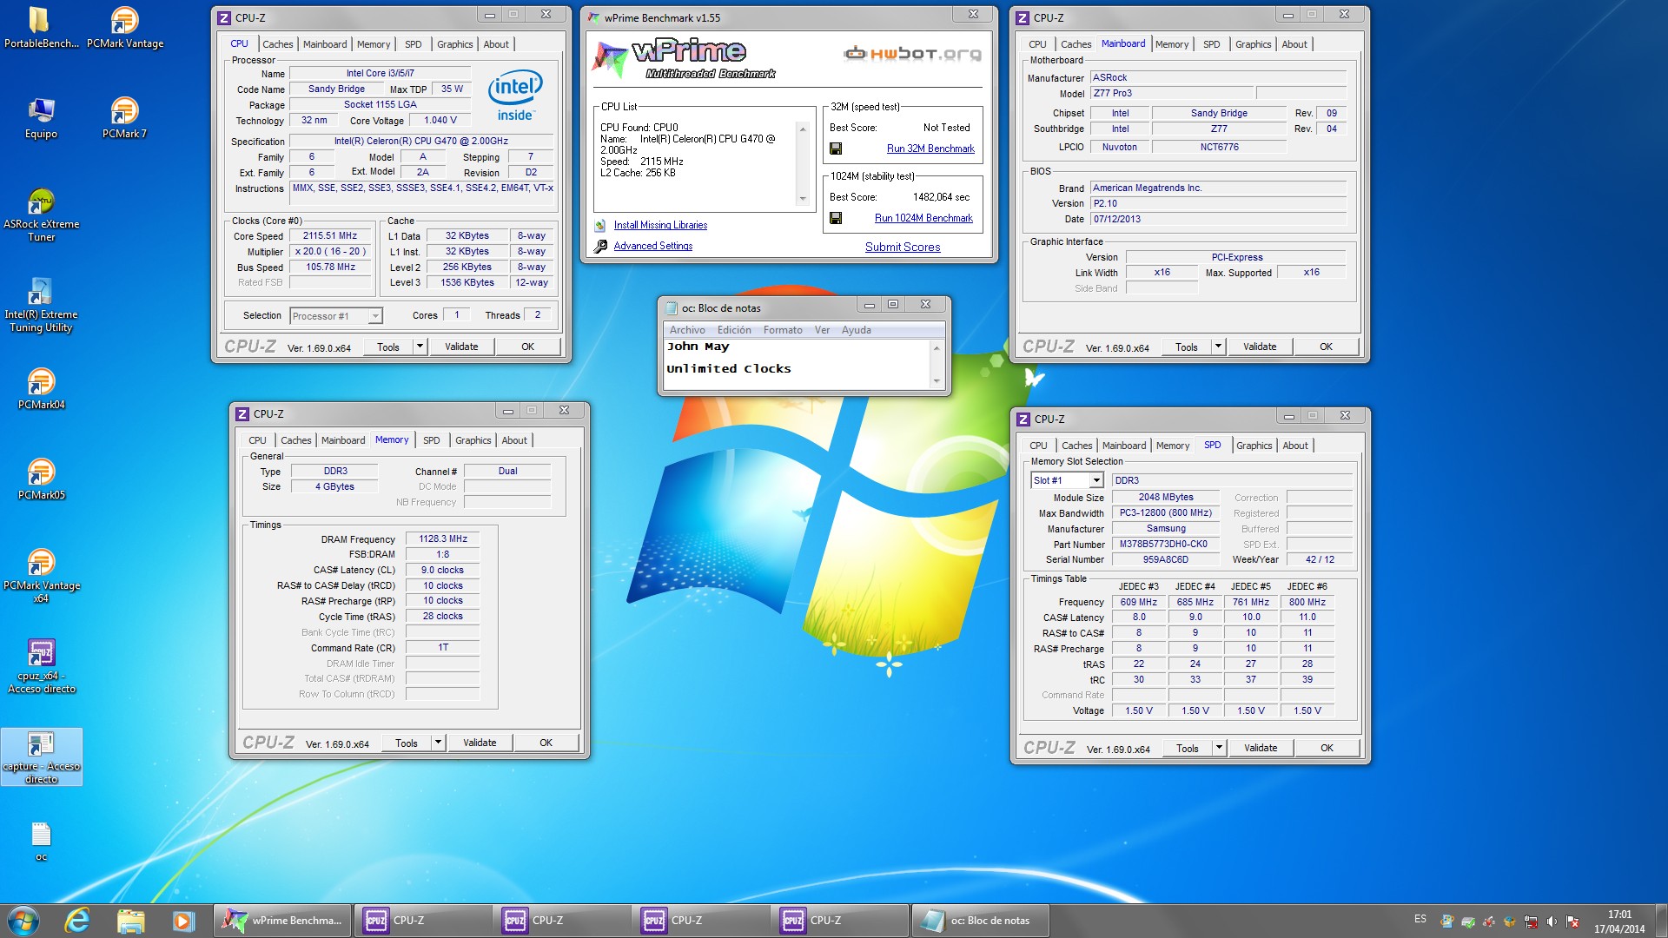Viewport: 1668px width, 938px height.
Task: Click Tools button in SPD tab window
Action: coord(1188,748)
